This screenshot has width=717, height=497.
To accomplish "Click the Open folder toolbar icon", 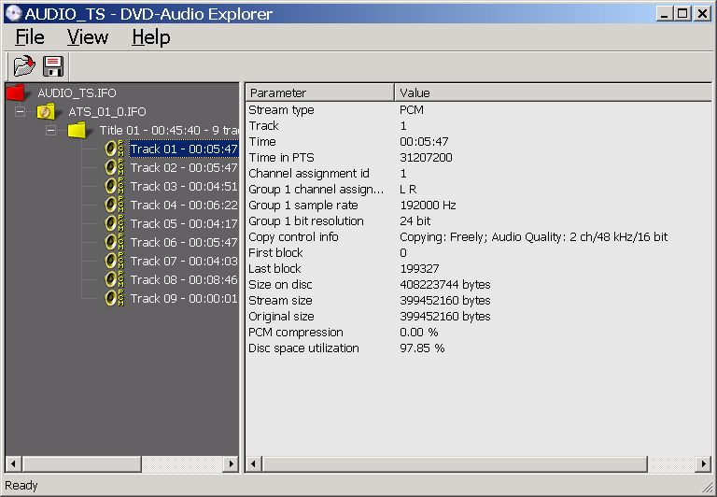I will [23, 66].
